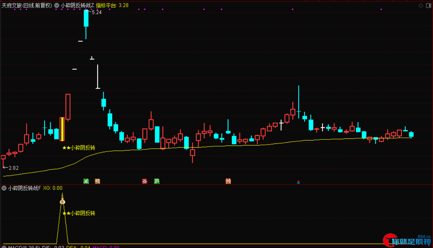Click the money bag signal icon
The height and width of the screenshot is (248, 433).
(62, 202)
